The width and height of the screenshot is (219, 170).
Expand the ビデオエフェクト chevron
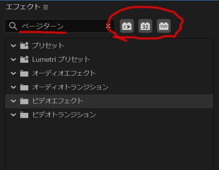13,101
